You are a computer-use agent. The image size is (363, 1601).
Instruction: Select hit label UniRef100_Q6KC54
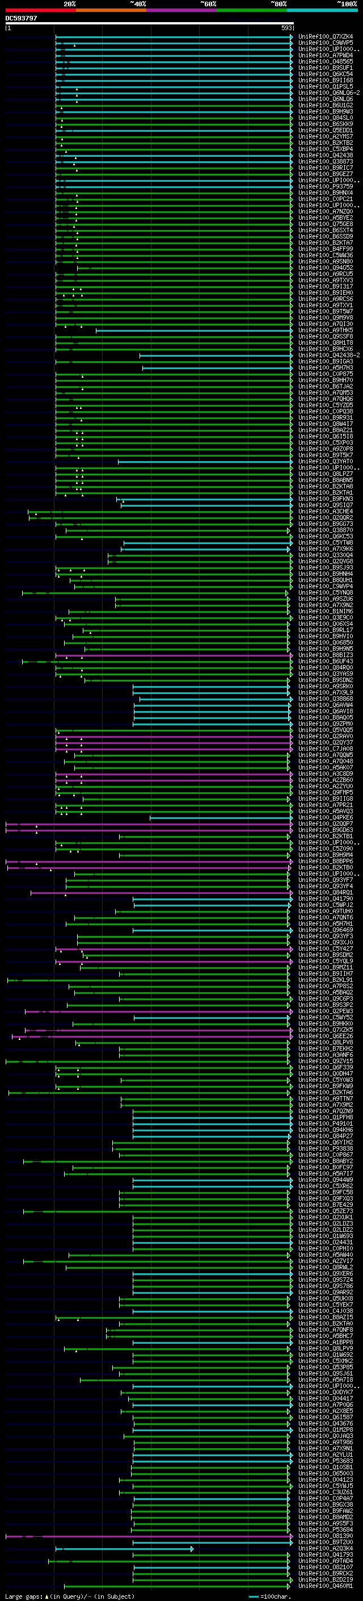click(326, 74)
